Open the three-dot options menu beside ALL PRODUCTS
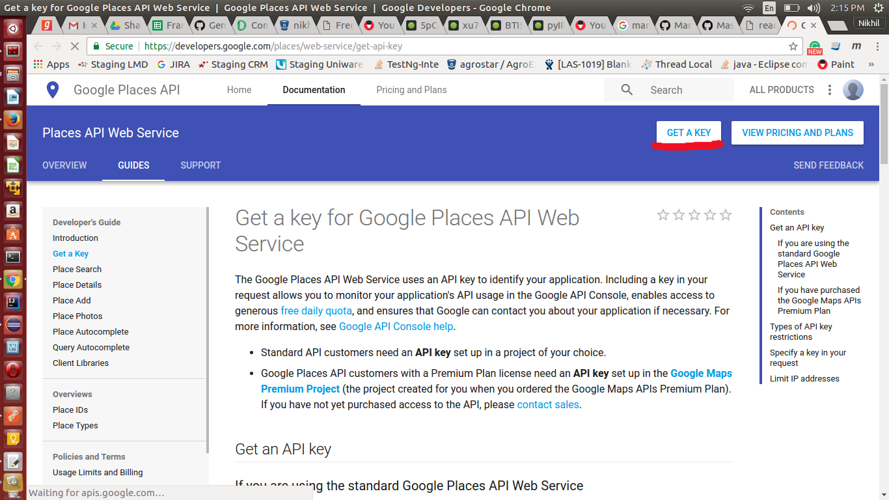Image resolution: width=889 pixels, height=500 pixels. 829,90
